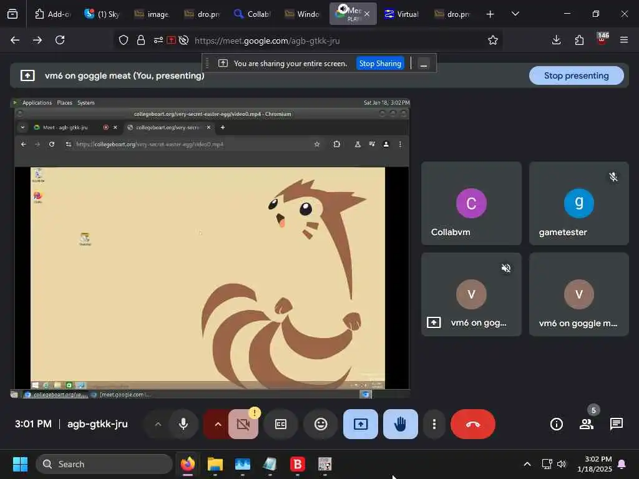The image size is (639, 479).
Task: Turn on the camera button
Action: click(x=243, y=424)
